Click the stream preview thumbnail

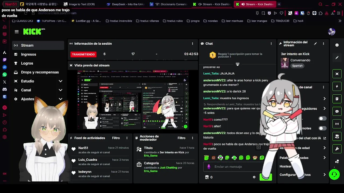133,100
